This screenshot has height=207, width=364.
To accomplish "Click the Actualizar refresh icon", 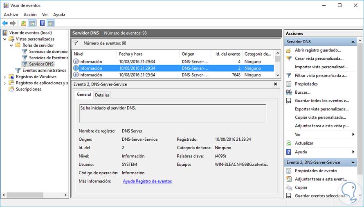I will pyautogui.click(x=289, y=143).
